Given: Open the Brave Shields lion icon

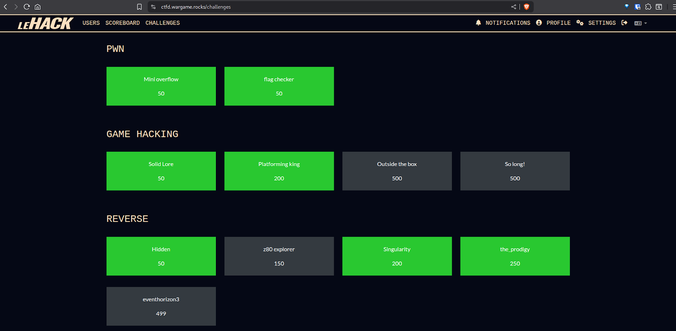Looking at the screenshot, I should pos(526,7).
